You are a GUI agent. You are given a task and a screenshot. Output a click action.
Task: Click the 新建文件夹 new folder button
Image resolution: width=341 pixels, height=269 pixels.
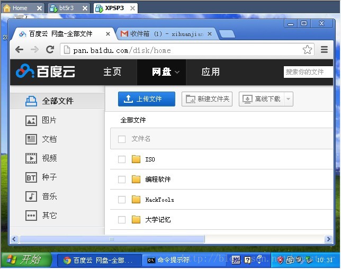(207, 99)
